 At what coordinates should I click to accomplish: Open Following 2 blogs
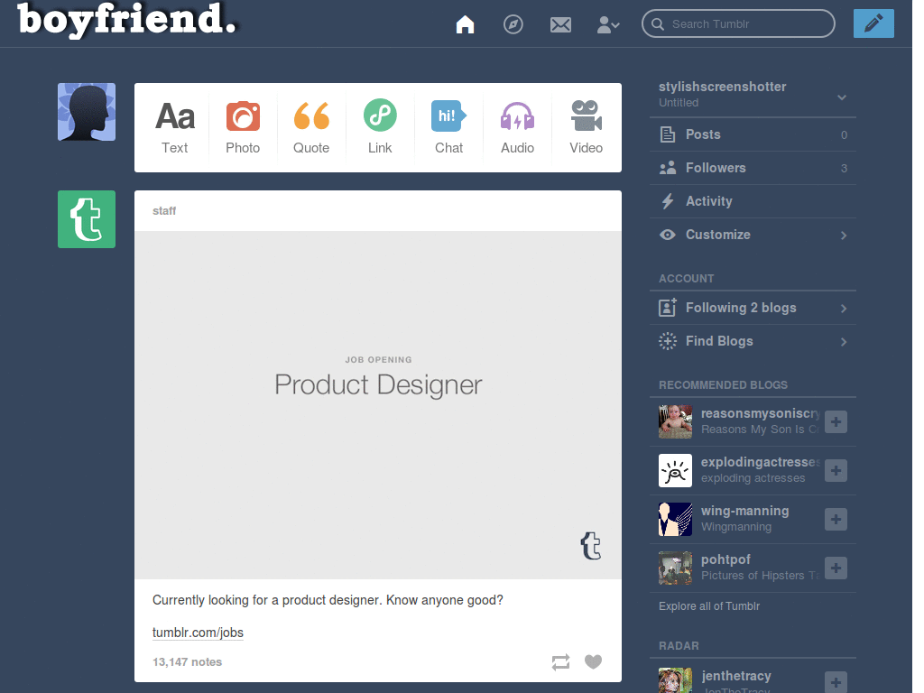point(753,308)
